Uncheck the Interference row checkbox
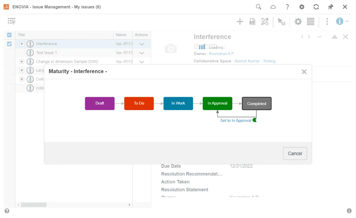 click(9, 44)
